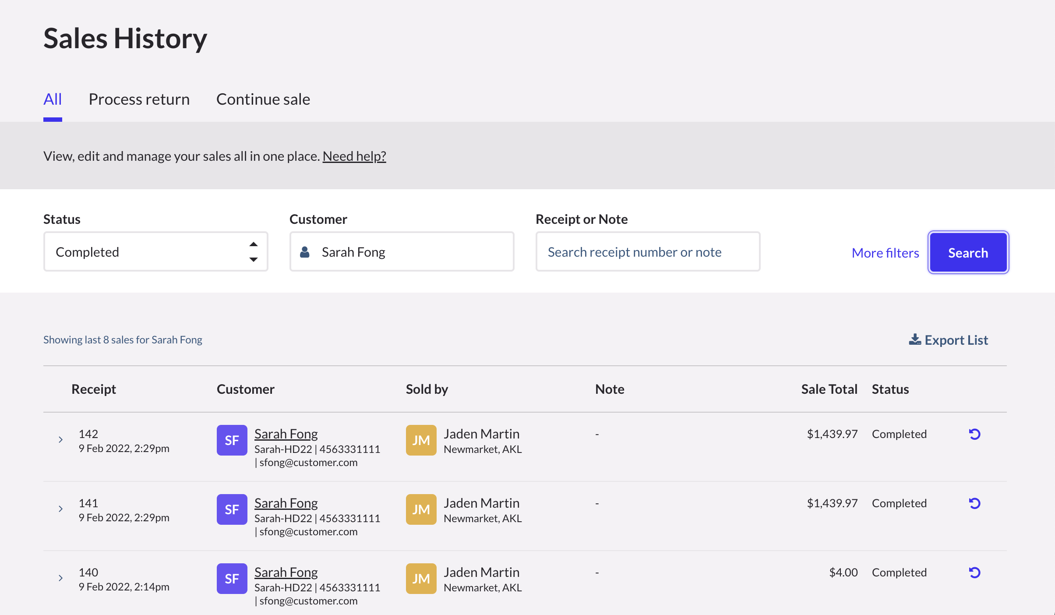Switch to Continue sale tab
The width and height of the screenshot is (1055, 615).
(x=263, y=99)
